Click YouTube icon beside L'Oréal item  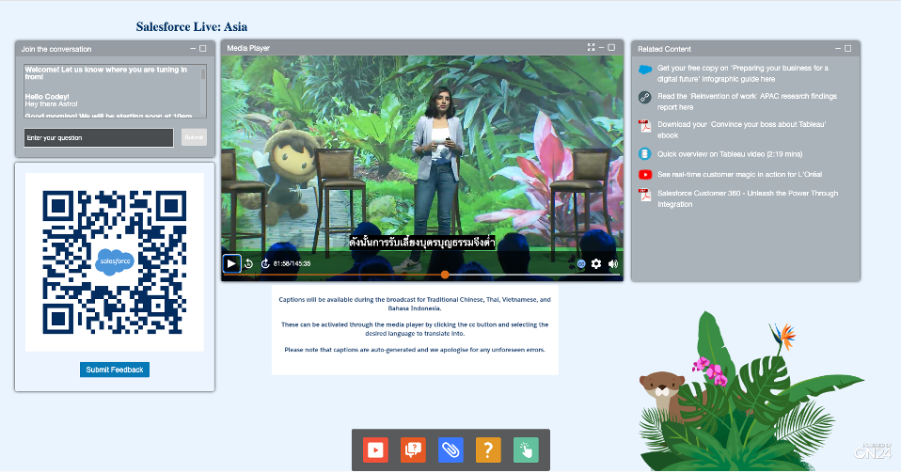(x=645, y=174)
